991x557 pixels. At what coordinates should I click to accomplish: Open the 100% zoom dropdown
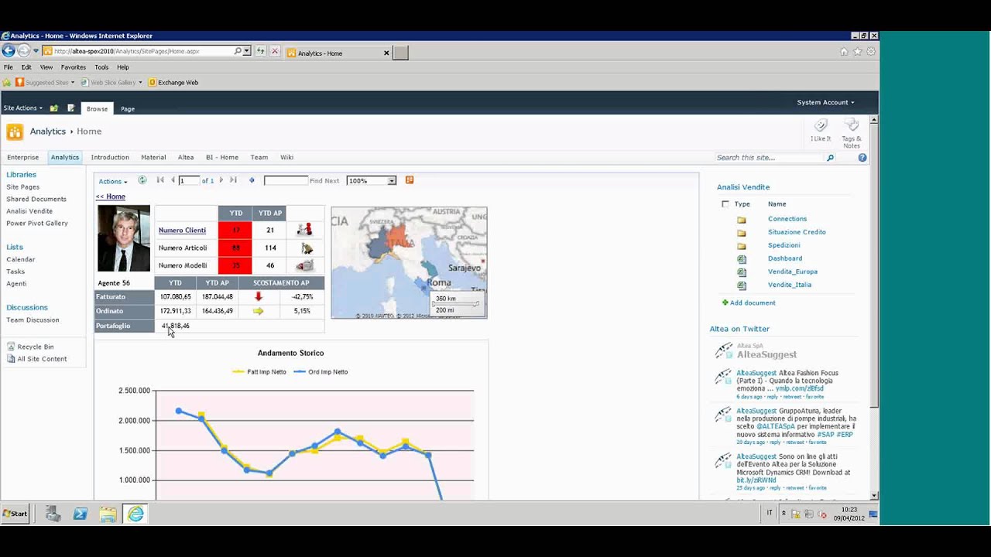pyautogui.click(x=392, y=180)
